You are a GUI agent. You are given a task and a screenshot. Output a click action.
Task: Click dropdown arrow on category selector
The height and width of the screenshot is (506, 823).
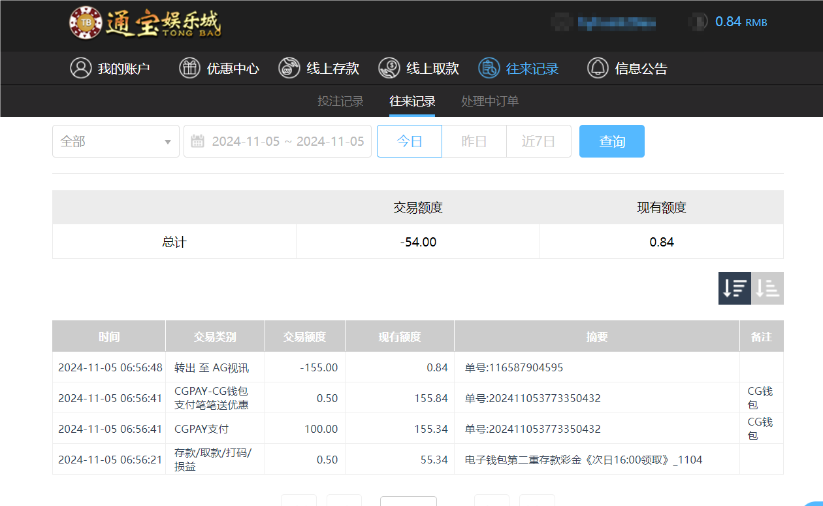168,141
